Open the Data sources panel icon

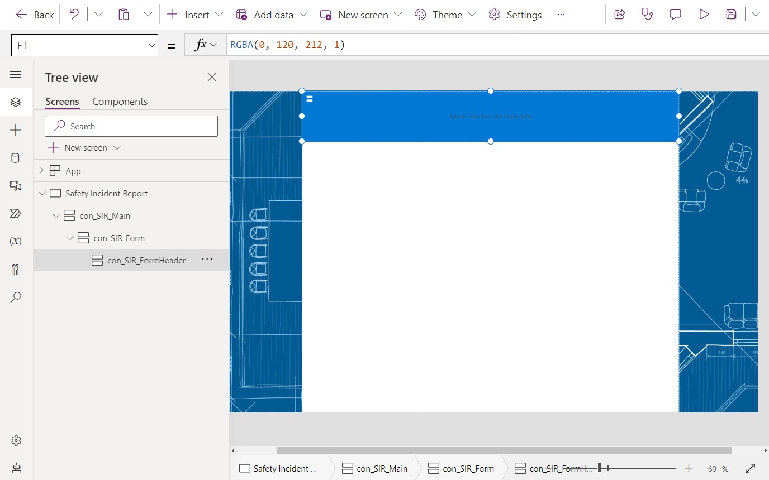coord(16,157)
